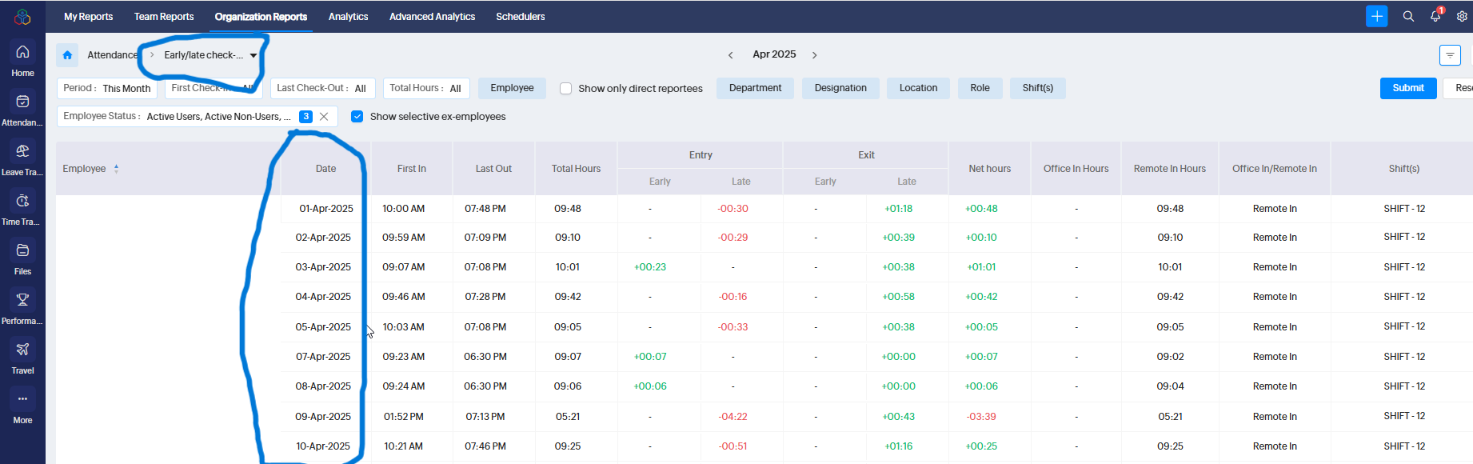The width and height of the screenshot is (1473, 464).
Task: Toggle Show only direct reportees checkbox
Action: click(x=565, y=89)
